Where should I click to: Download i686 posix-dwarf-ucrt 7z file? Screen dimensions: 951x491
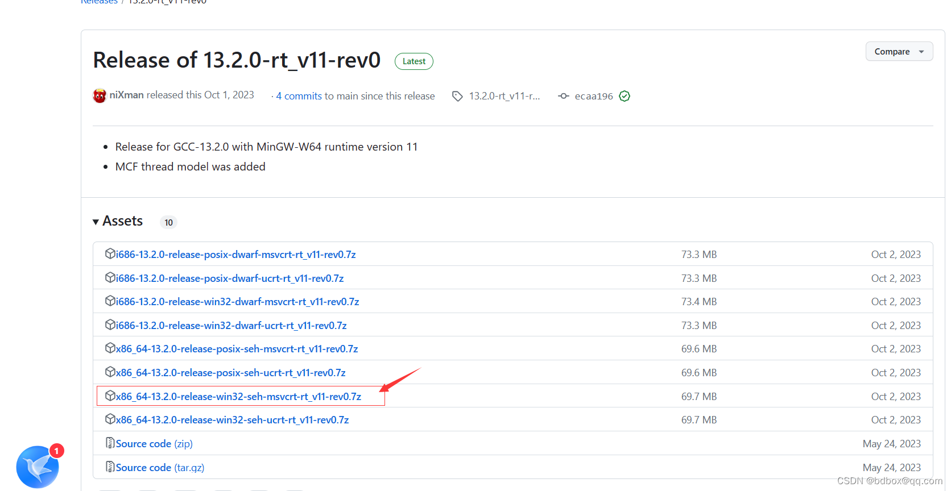pos(230,278)
